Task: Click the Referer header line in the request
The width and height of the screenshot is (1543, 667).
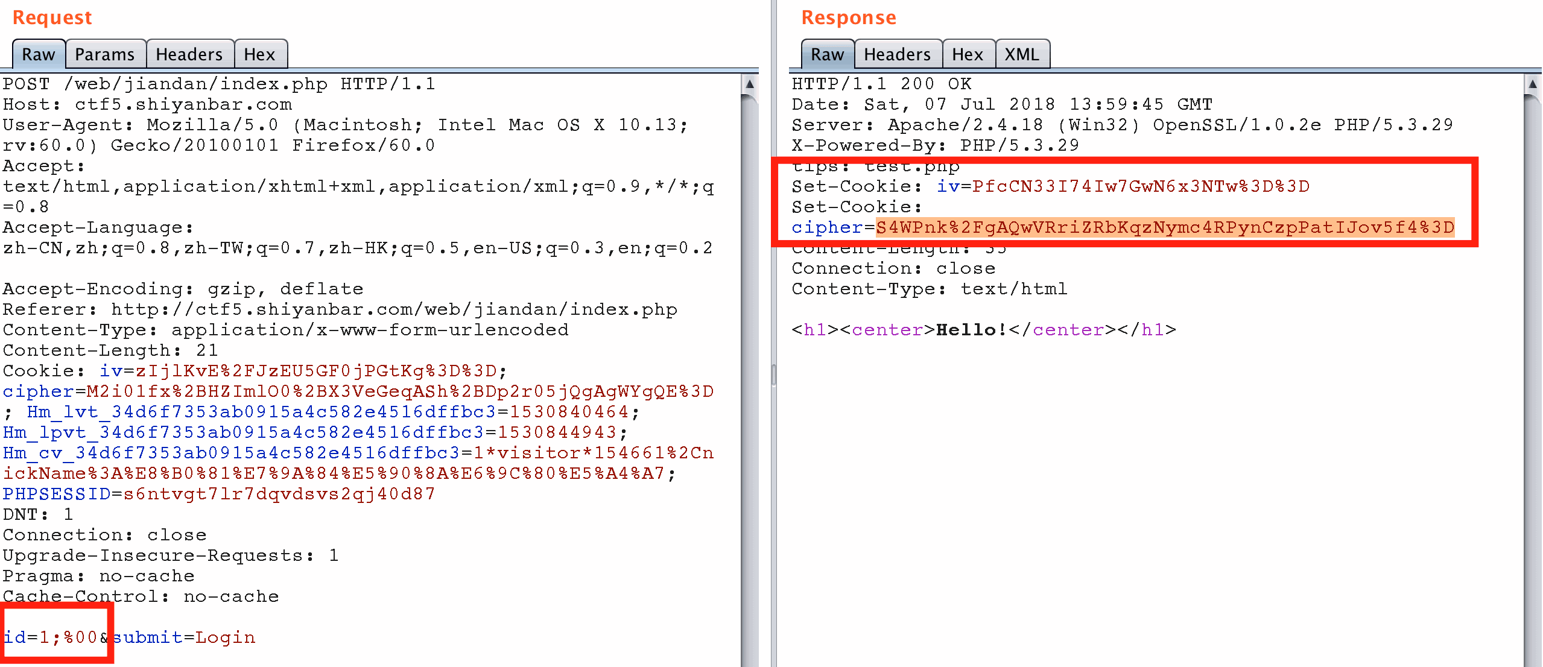Action: point(340,309)
